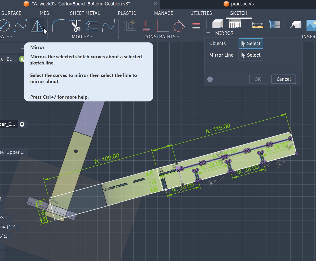Click OK in the Mirror dialog
316x261 pixels.
point(258,79)
